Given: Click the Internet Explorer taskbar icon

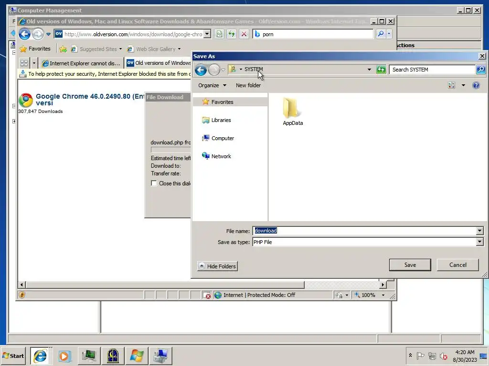Looking at the screenshot, I should (40, 356).
